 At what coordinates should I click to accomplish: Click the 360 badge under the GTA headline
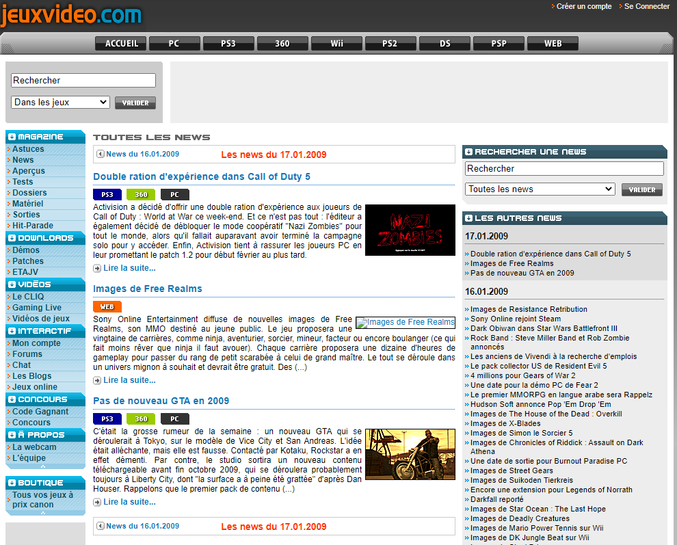coord(141,419)
